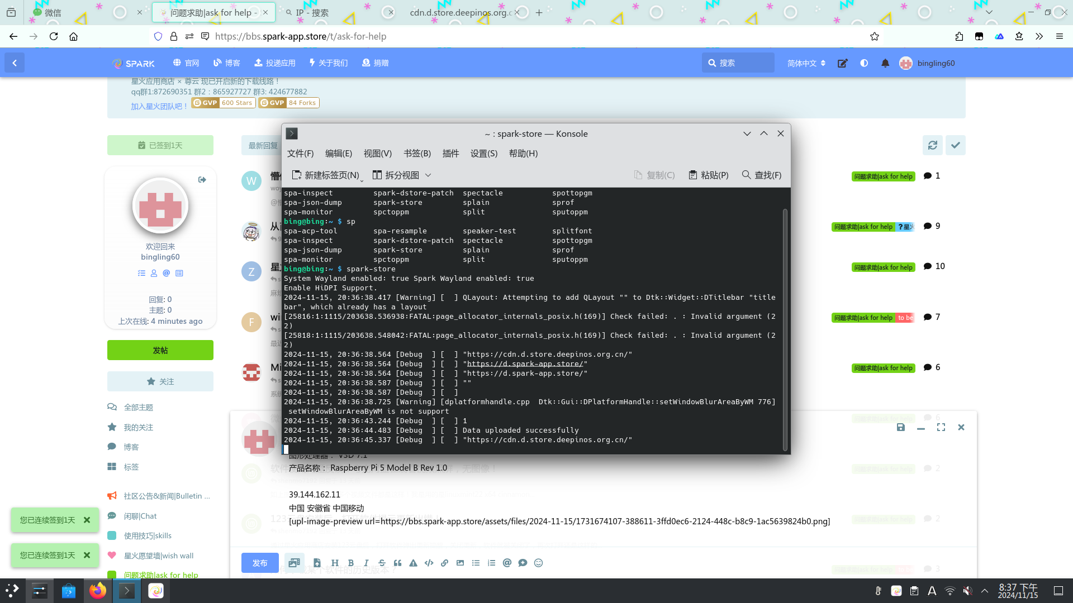Expand hidden system tray icons
The width and height of the screenshot is (1073, 603).
pyautogui.click(x=985, y=591)
